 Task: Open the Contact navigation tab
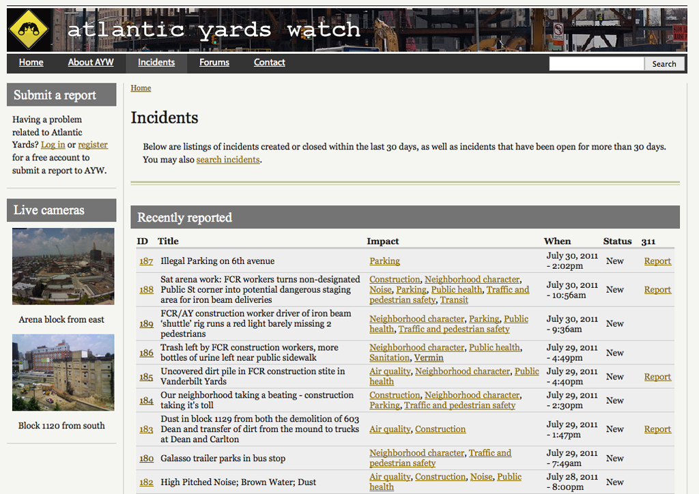click(269, 62)
